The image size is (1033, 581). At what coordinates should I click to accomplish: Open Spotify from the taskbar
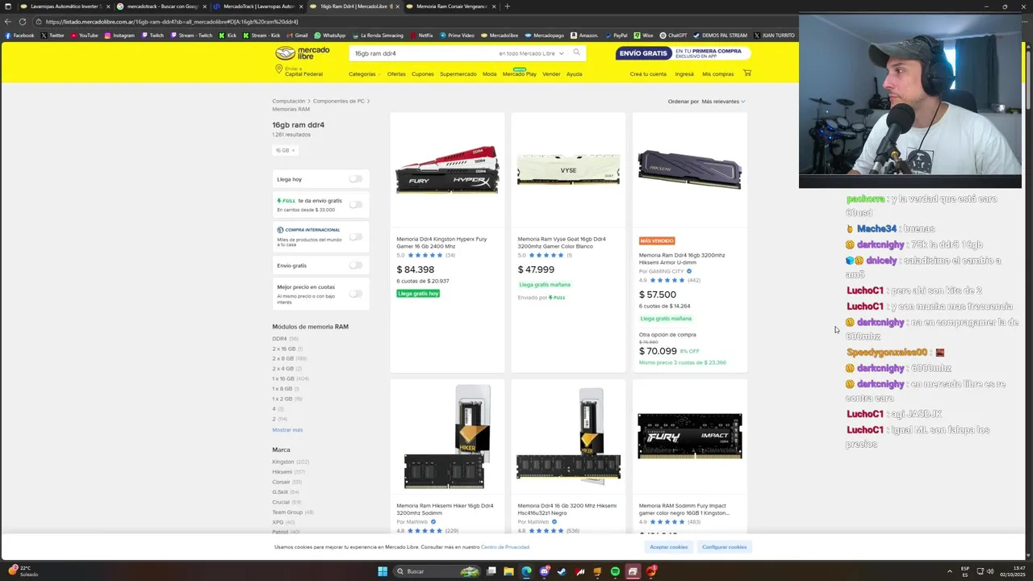pyautogui.click(x=615, y=571)
